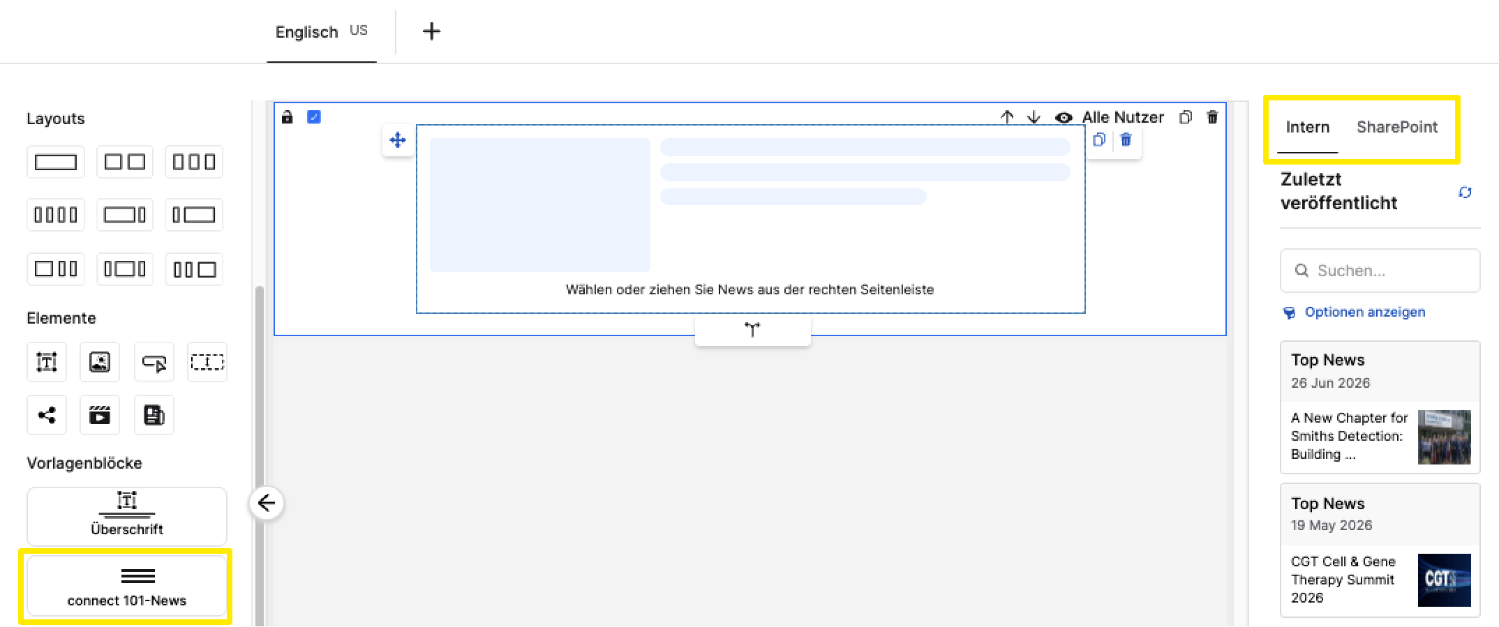The image size is (1499, 627).
Task: Insert the connect 101-News template block
Action: (x=127, y=586)
